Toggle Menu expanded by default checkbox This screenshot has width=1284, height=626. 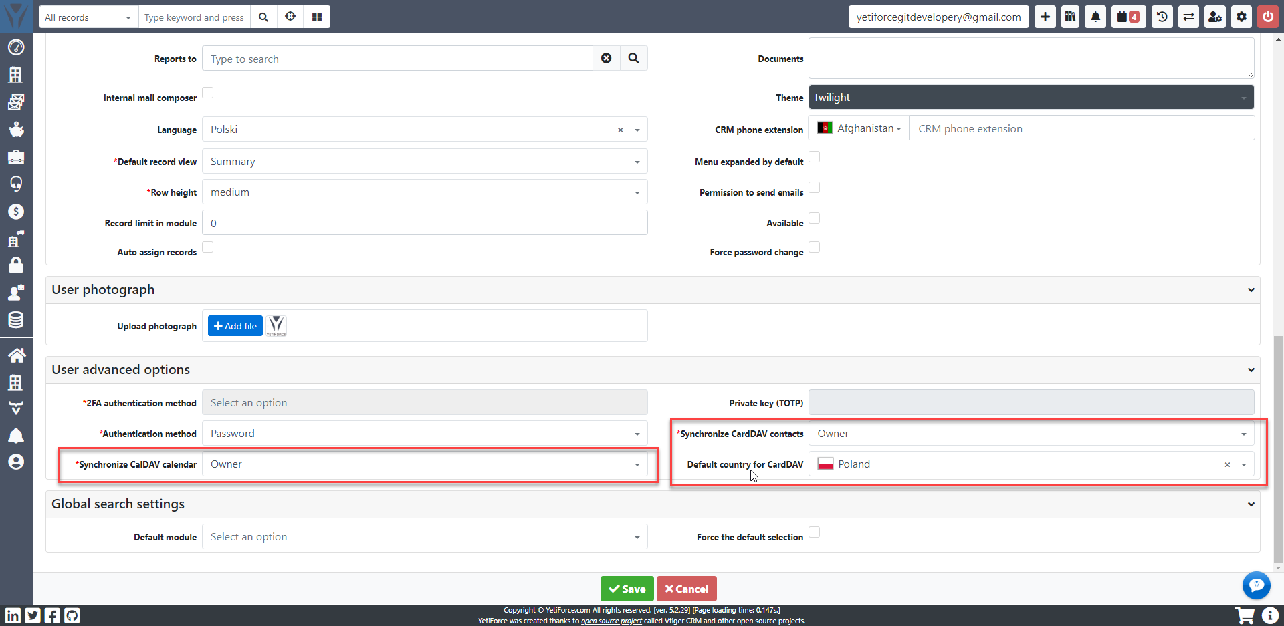tap(815, 157)
